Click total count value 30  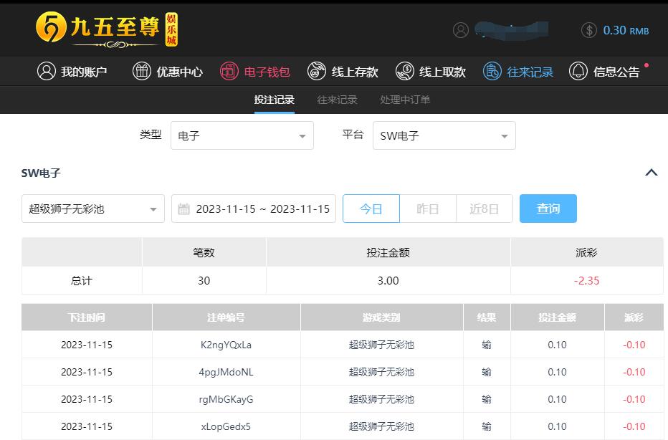204,281
